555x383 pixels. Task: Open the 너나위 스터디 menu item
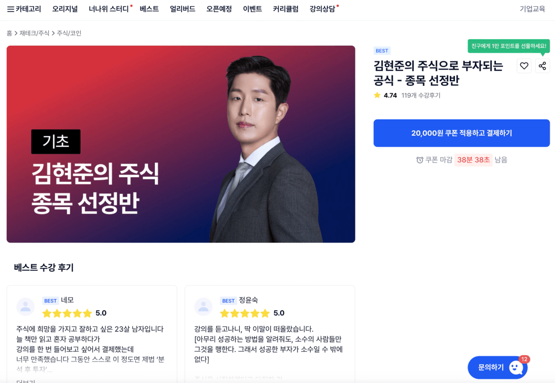point(109,9)
